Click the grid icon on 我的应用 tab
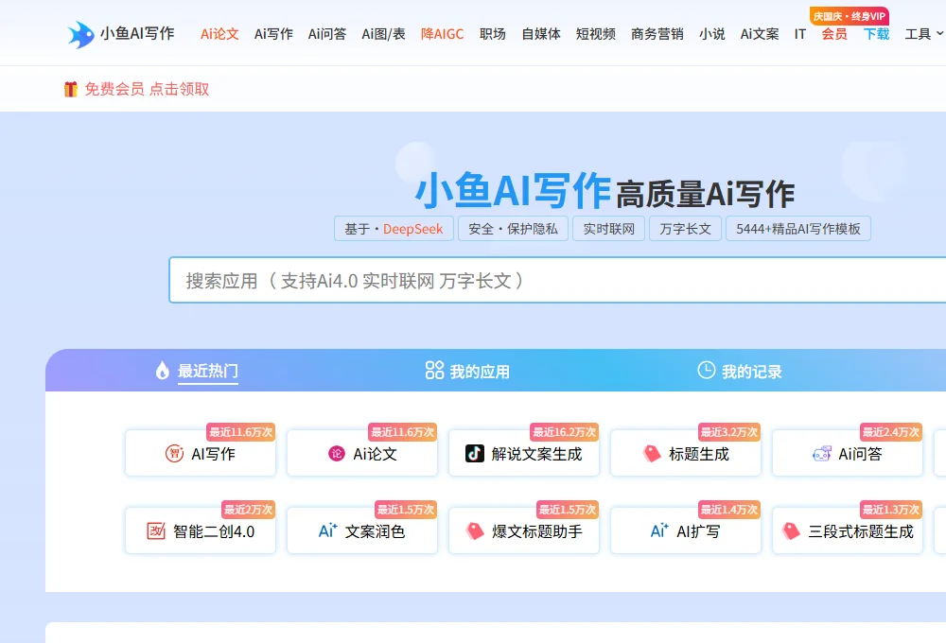The width and height of the screenshot is (946, 643). coord(434,371)
